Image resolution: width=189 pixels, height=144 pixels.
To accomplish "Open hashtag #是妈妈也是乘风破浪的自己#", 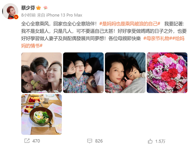I will tap(130, 24).
